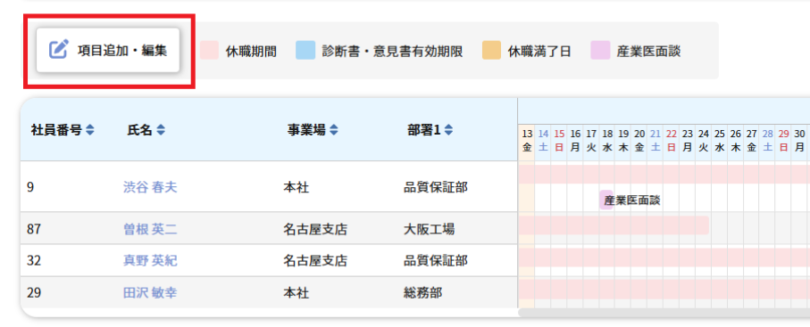Click 品質保証部 in 真野 英紀's row
Image resolution: width=810 pixels, height=327 pixels.
tap(436, 261)
